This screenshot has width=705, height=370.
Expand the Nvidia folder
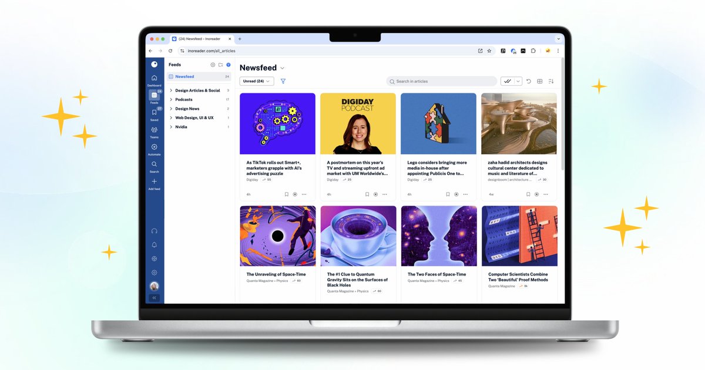tap(170, 127)
